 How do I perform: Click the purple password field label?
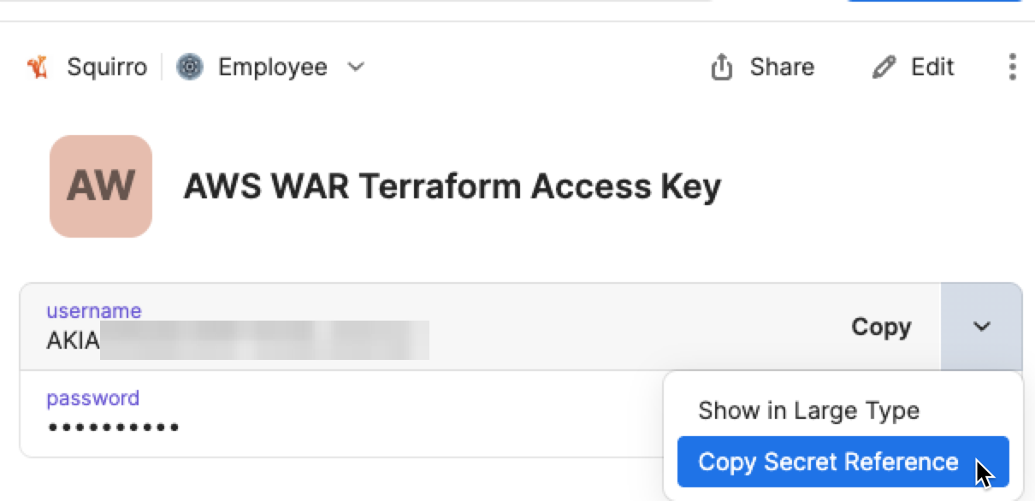click(x=92, y=398)
